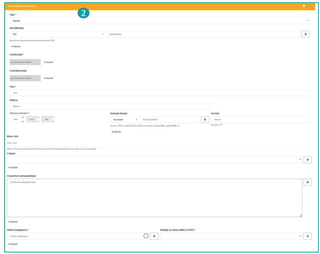This screenshot has height=254, width=320.
Task: Click the Version input field
Action: [x=260, y=120]
